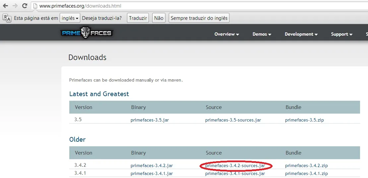Click the translate icon in the translation bar

click(7, 18)
